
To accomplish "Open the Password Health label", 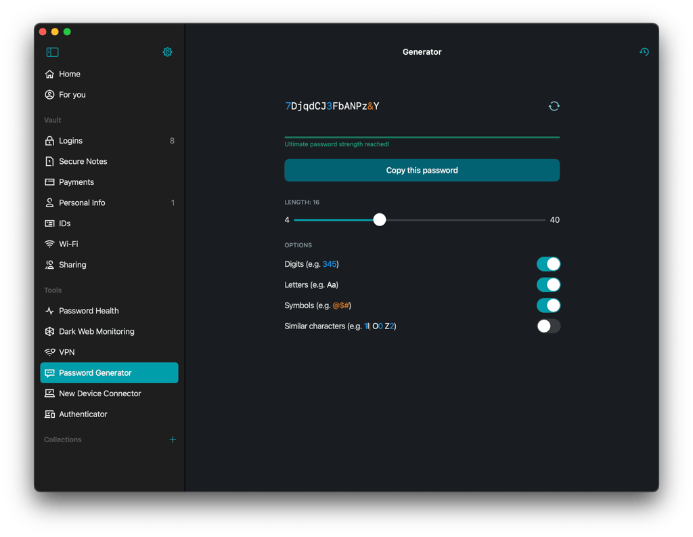I will click(x=89, y=311).
